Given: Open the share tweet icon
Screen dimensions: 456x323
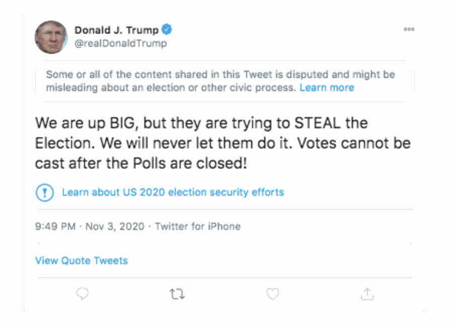Looking at the screenshot, I should (x=367, y=294).
